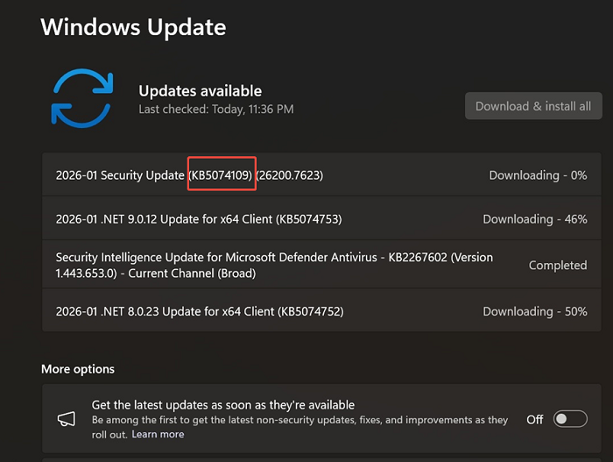
Task: Select the 2026-01 Security Update title text
Action: tap(120, 175)
